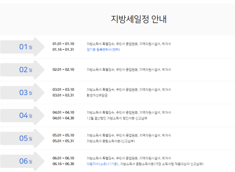Select date range 04.01 ~ 04.10
Screen dimensions: 235x172
63,112
